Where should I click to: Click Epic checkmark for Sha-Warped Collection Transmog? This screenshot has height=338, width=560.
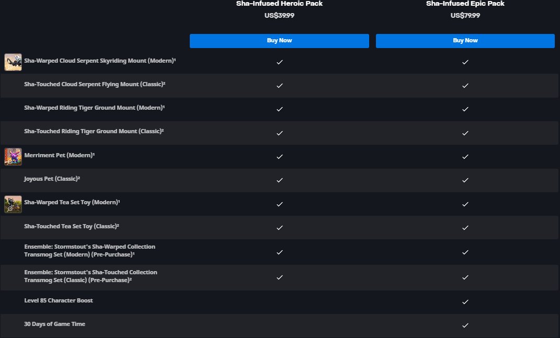click(x=465, y=252)
